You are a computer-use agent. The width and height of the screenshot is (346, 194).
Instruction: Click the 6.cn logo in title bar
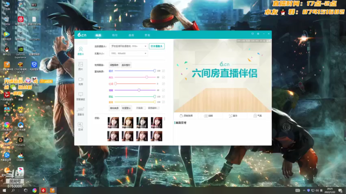click(x=82, y=35)
